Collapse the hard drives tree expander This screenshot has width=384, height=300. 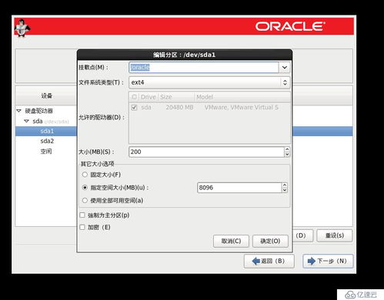(18, 111)
